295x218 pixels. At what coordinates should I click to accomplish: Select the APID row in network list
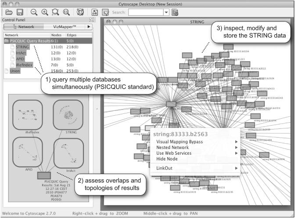tap(48, 59)
